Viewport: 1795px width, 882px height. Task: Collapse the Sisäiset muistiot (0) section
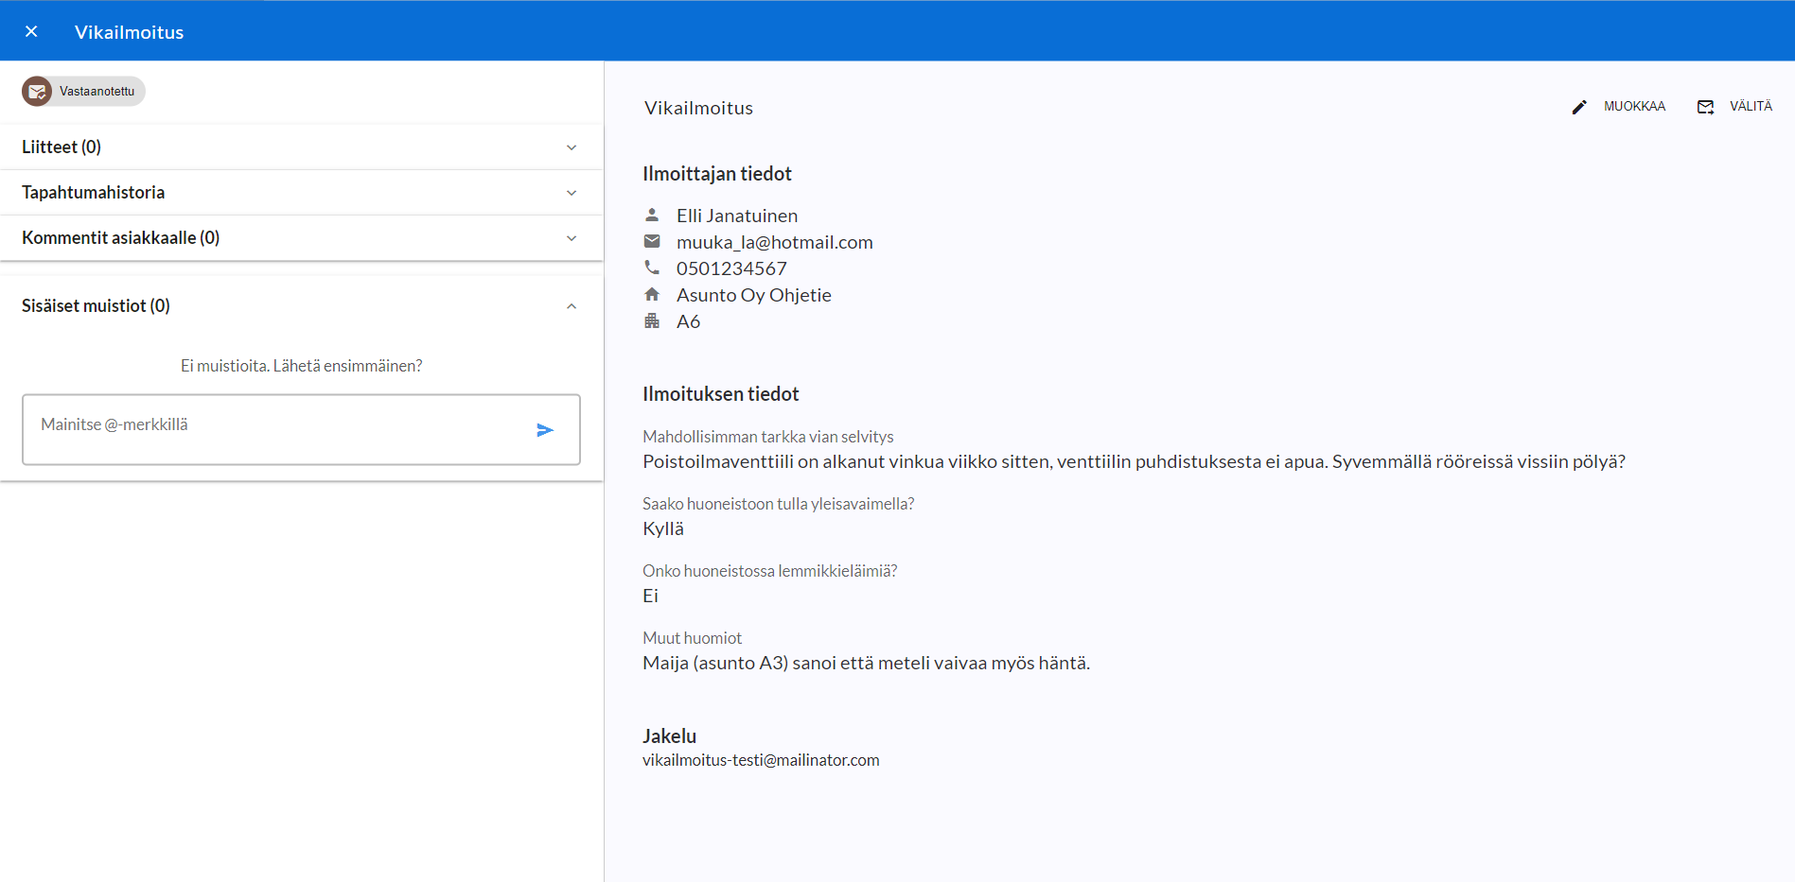(572, 306)
